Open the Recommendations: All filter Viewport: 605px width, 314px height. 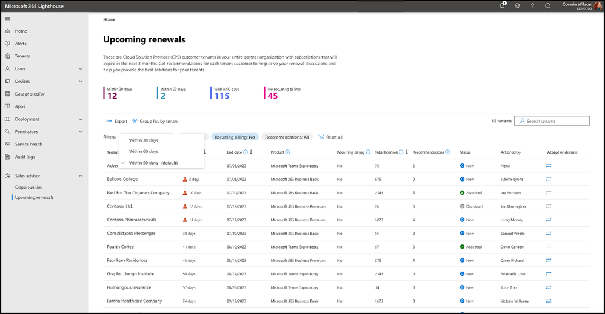287,137
